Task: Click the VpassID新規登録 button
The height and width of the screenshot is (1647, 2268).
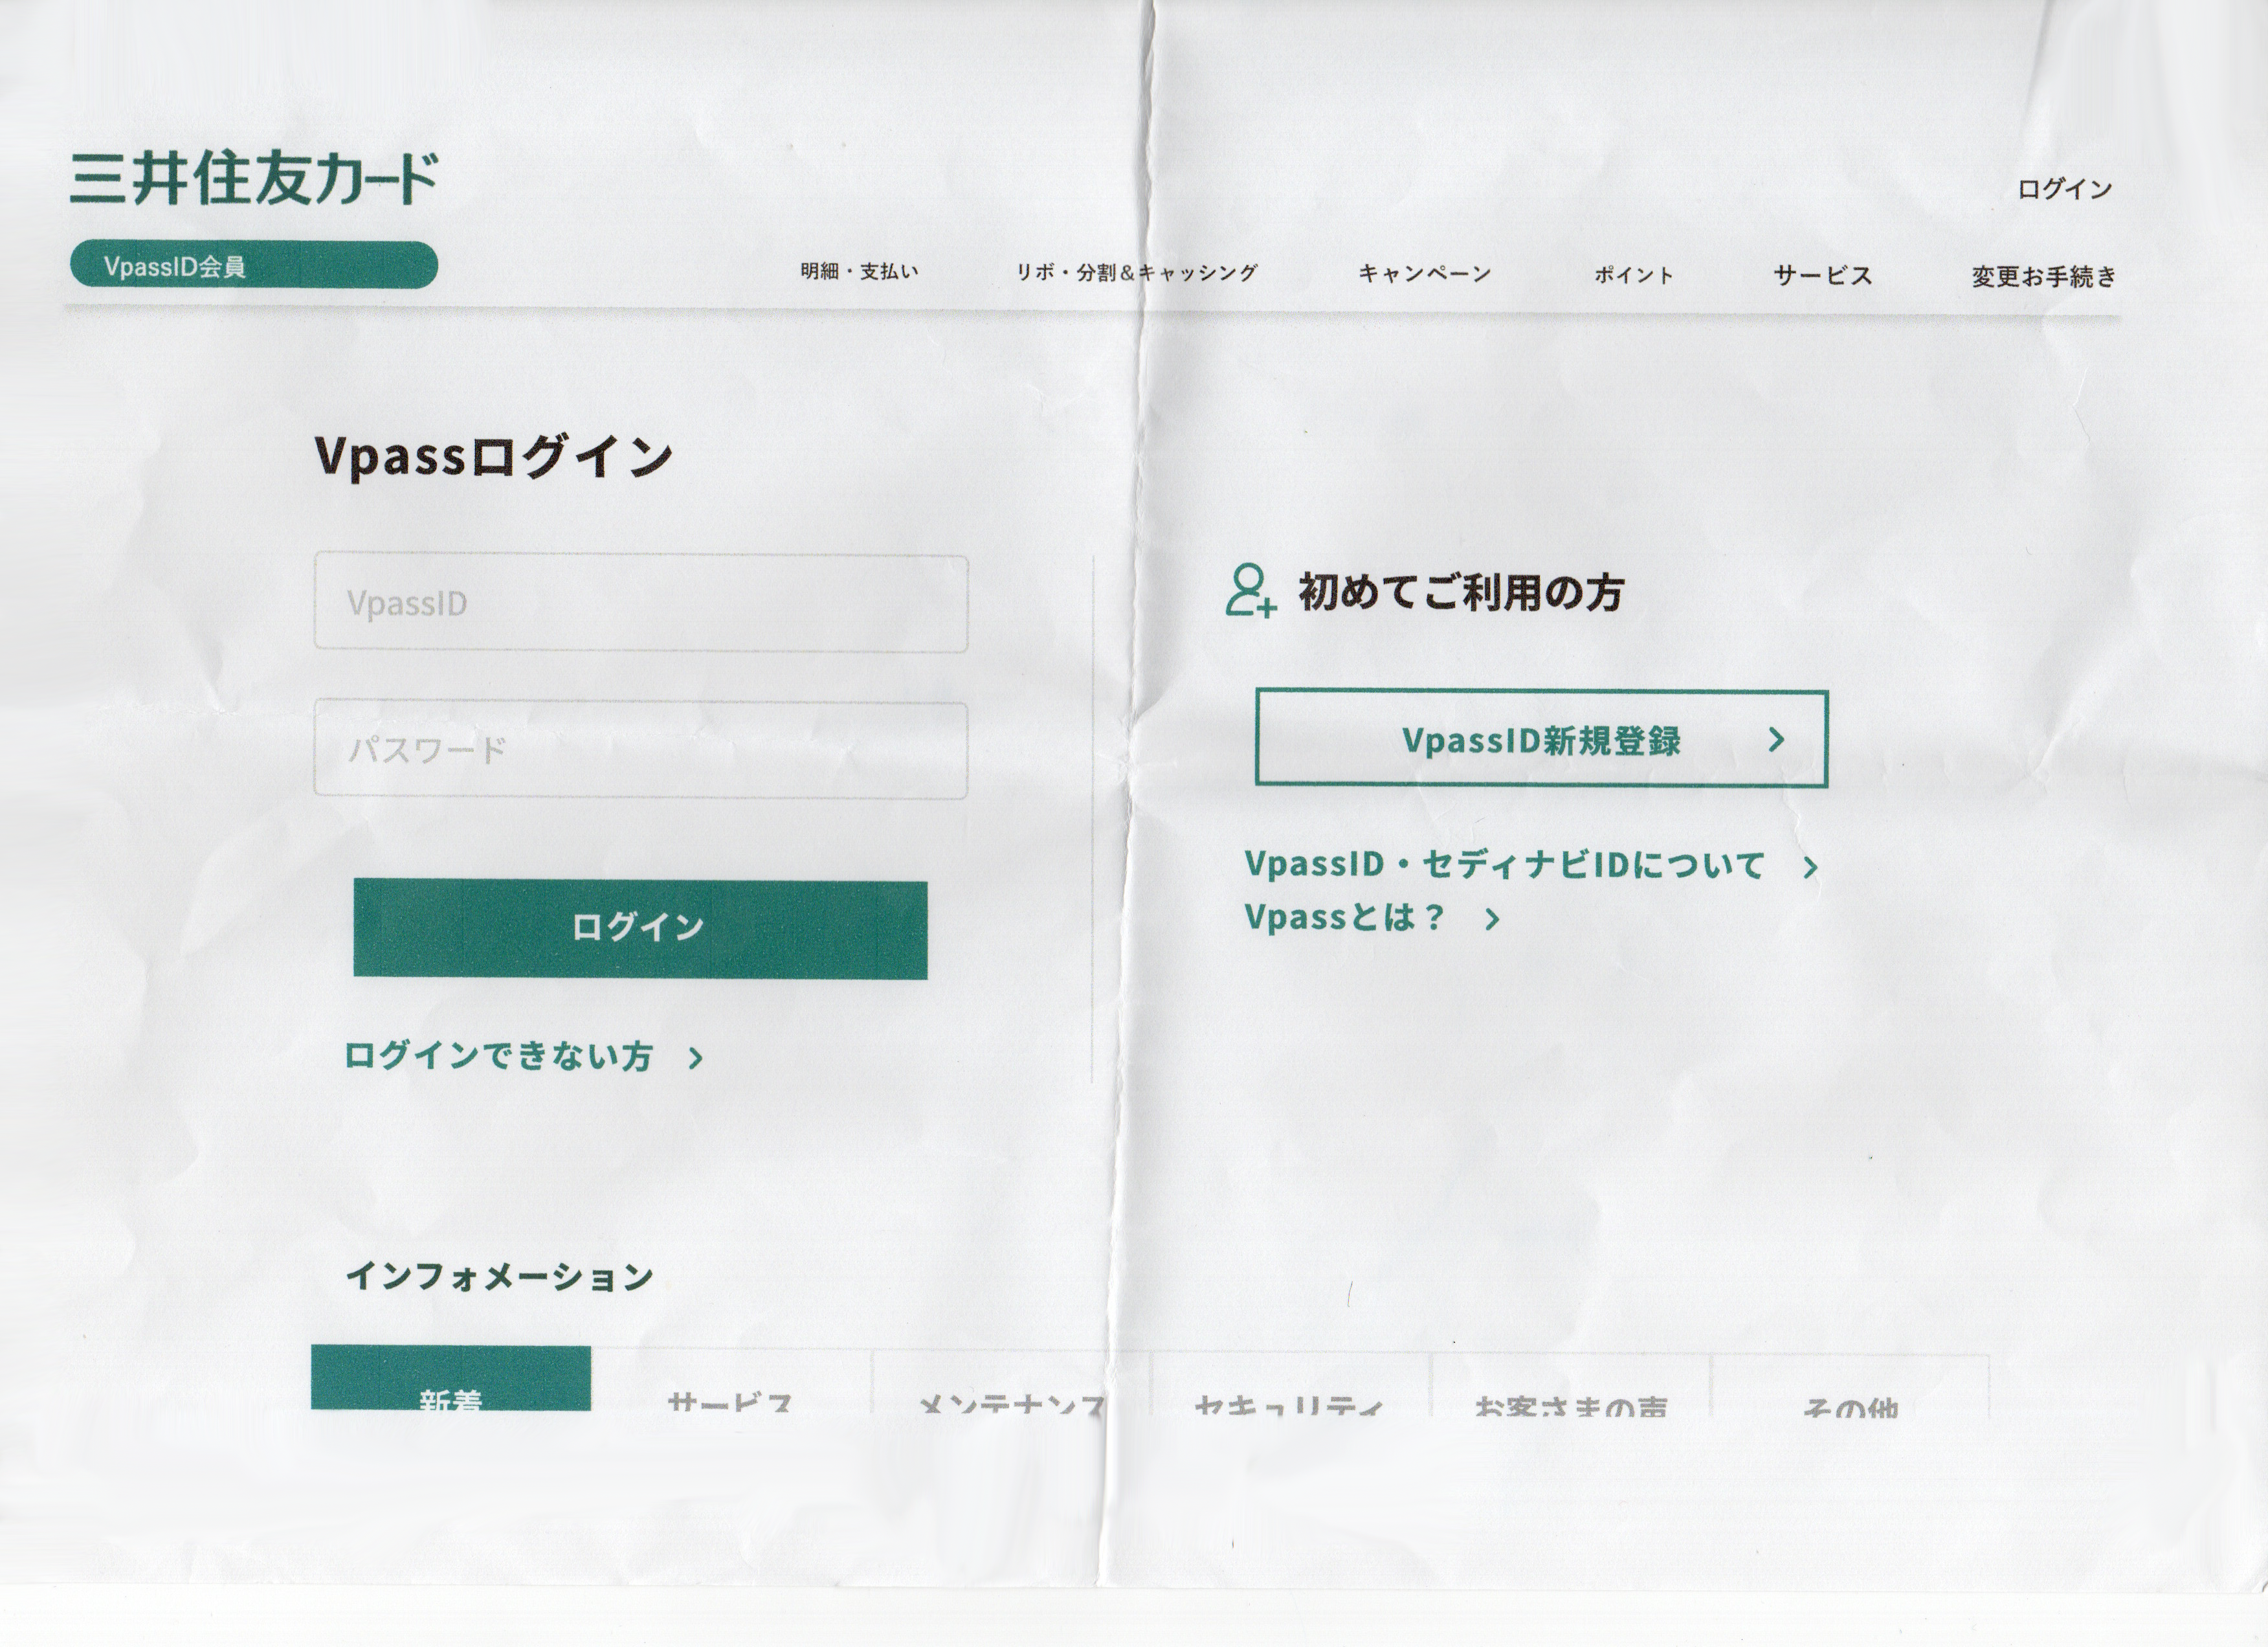Action: pos(1541,738)
